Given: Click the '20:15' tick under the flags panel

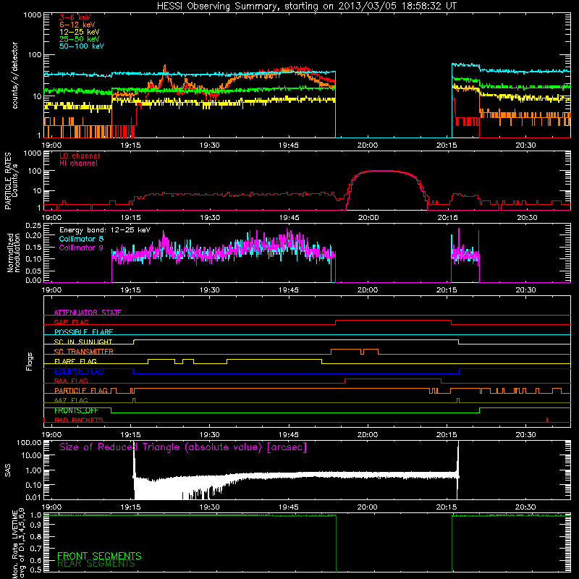Looking at the screenshot, I should click(447, 435).
